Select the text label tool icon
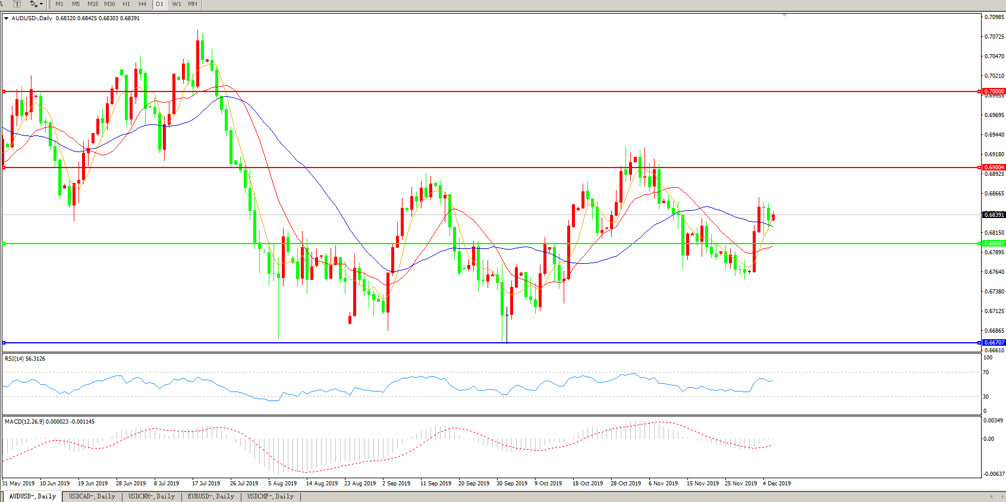The width and height of the screenshot is (1006, 502). [17, 4]
